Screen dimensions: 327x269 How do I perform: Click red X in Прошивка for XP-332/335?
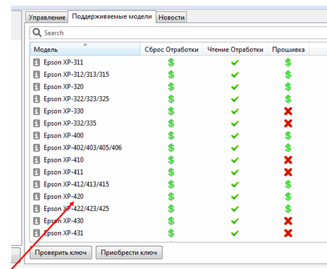(x=288, y=123)
